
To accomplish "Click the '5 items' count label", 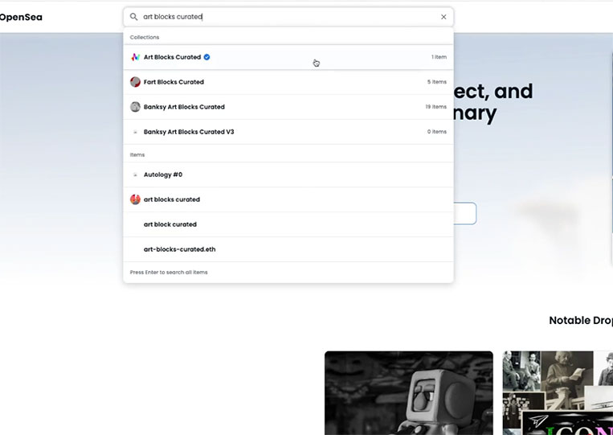I will (x=437, y=82).
